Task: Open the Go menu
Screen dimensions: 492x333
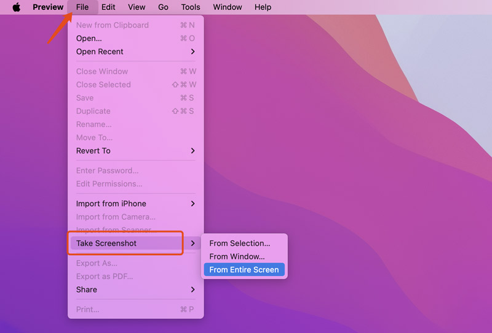Action: tap(163, 7)
